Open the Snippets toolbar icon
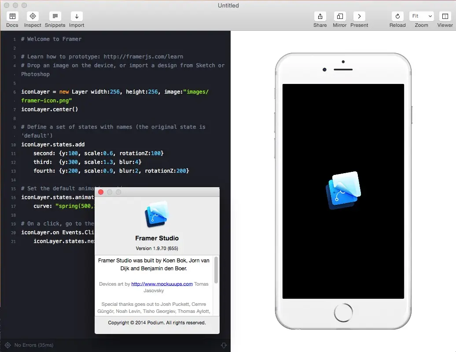 point(55,16)
